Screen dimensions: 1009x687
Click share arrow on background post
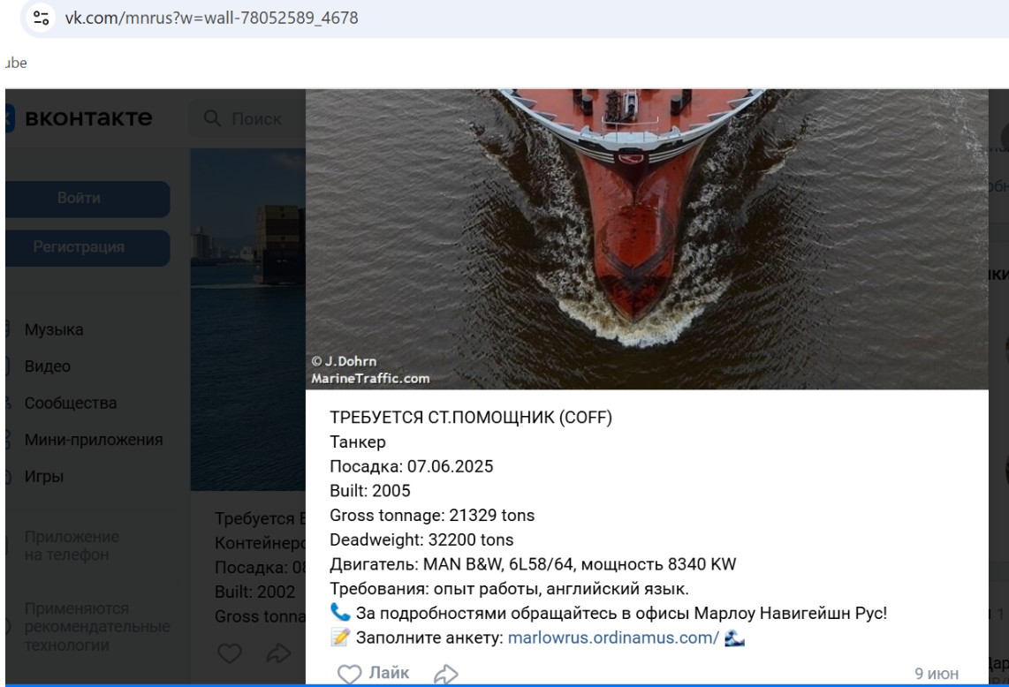278,653
